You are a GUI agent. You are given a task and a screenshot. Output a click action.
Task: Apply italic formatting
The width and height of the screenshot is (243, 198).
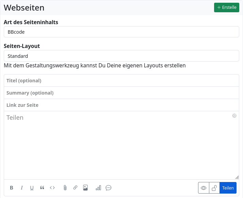tap(22, 188)
